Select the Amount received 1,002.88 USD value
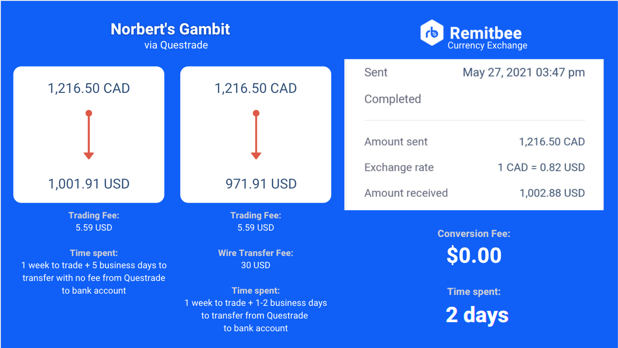The image size is (618, 348). click(552, 193)
